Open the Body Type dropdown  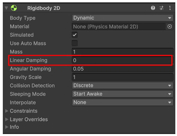coord(123,18)
